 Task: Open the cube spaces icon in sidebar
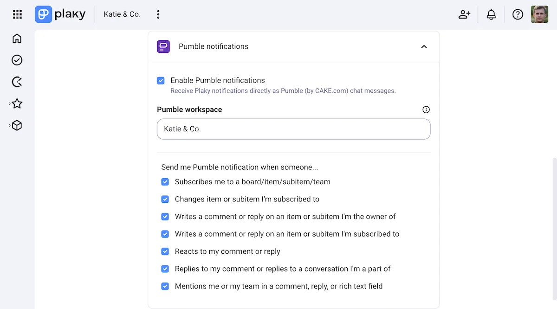pos(17,126)
